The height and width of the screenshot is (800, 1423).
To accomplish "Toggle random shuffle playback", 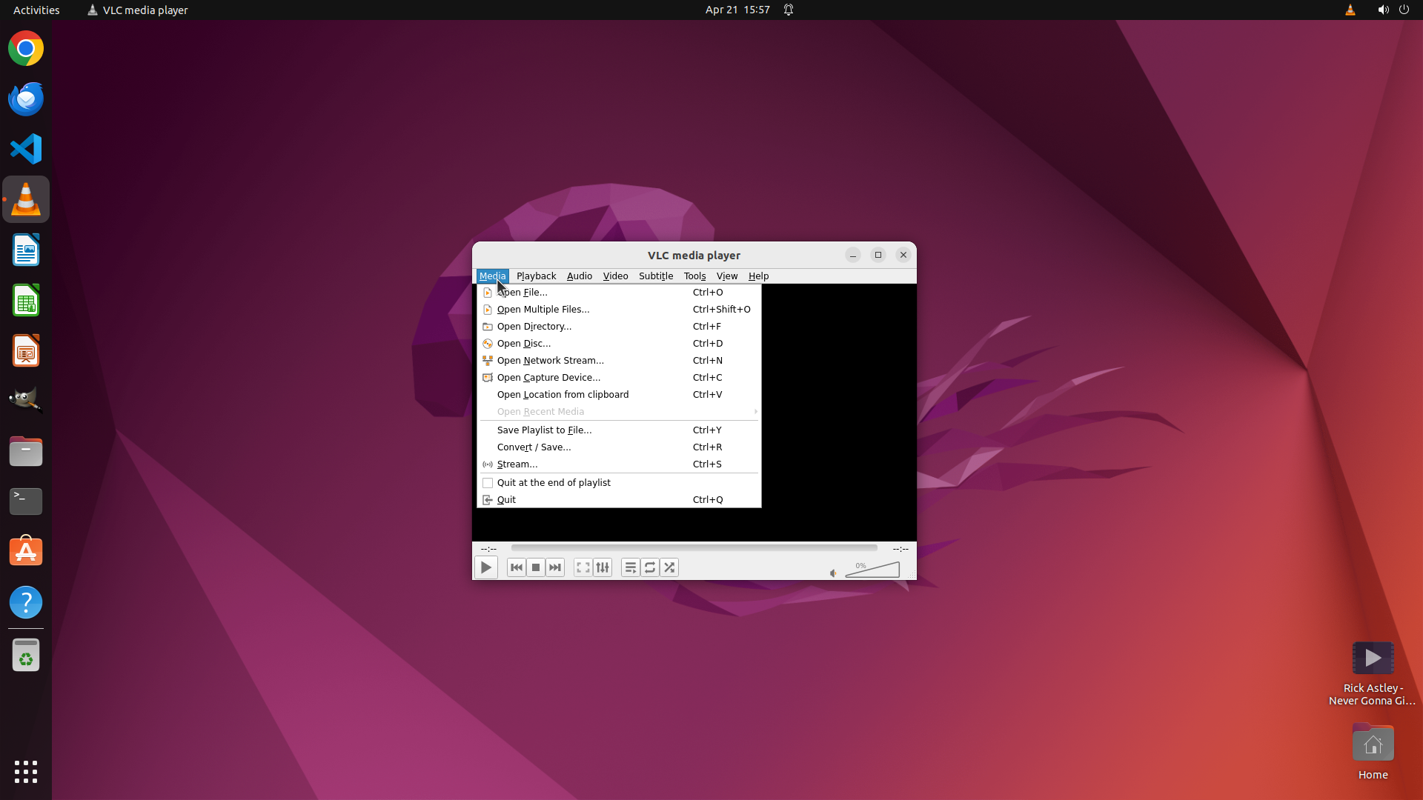I will [669, 567].
